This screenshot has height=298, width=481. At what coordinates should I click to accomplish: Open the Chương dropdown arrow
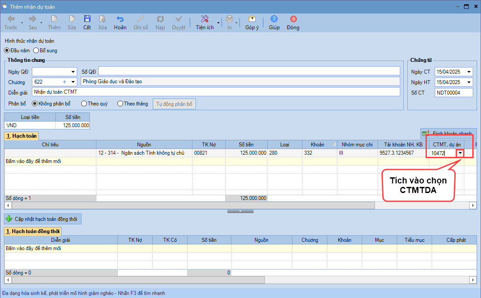click(73, 82)
